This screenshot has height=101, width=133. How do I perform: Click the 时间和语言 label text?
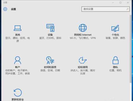(x=50, y=67)
